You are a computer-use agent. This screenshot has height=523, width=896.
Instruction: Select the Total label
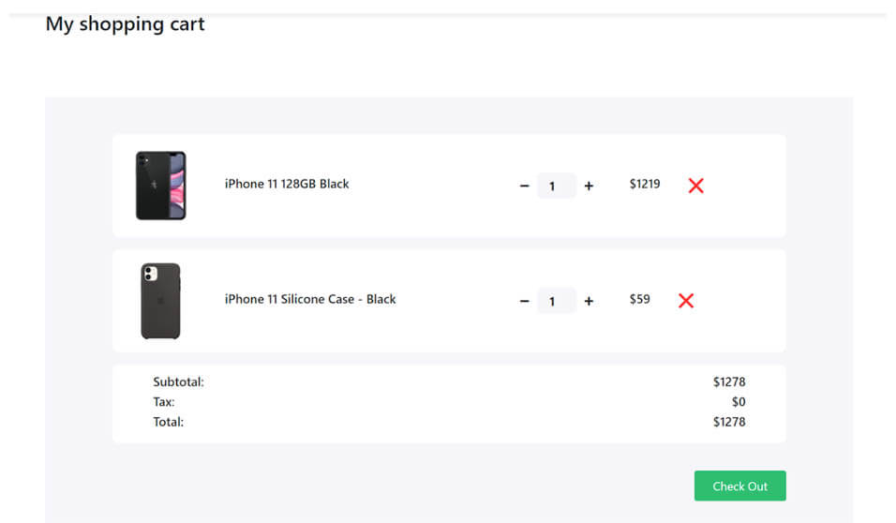pos(169,422)
